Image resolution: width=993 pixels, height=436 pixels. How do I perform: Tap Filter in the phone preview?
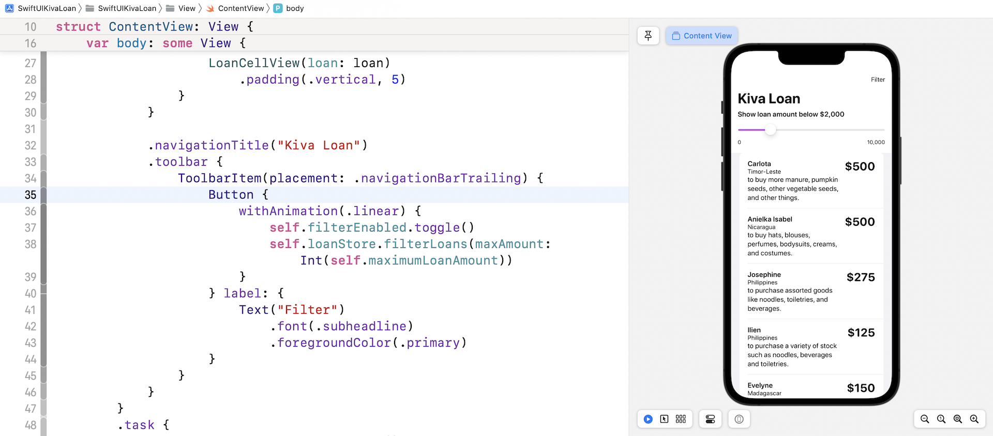(x=878, y=80)
